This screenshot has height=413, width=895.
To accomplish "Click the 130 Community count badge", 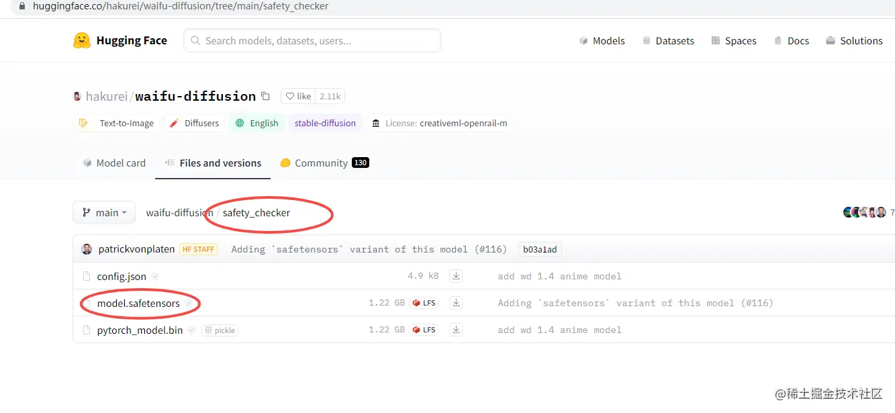I will tap(361, 163).
